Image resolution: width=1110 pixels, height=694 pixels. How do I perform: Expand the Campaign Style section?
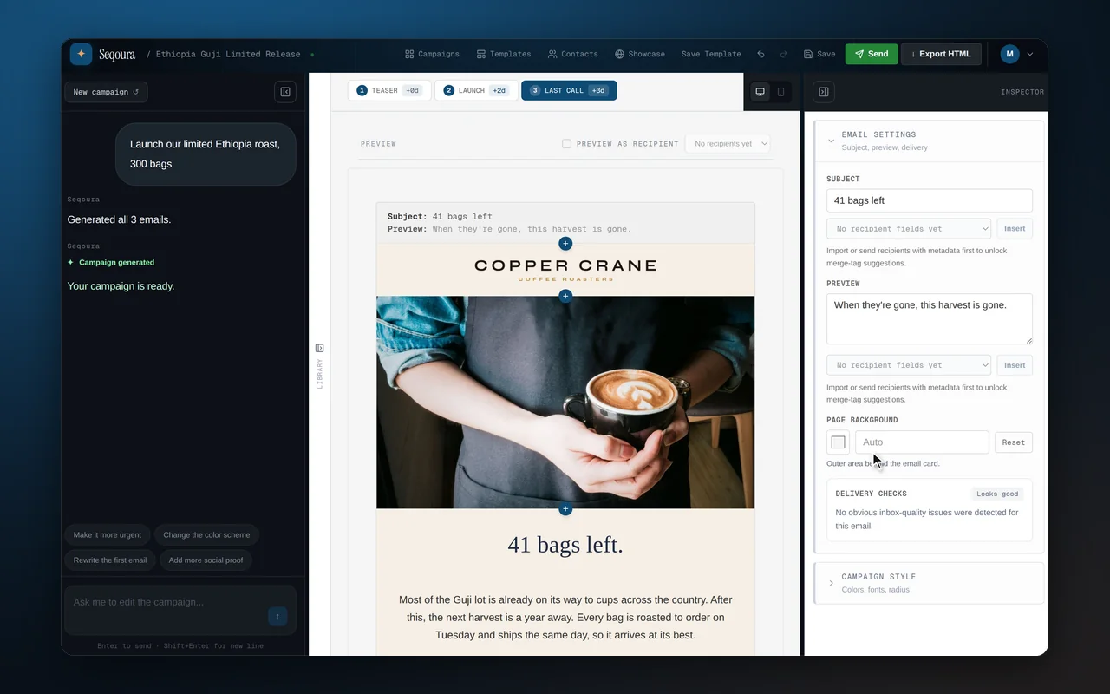pyautogui.click(x=929, y=583)
